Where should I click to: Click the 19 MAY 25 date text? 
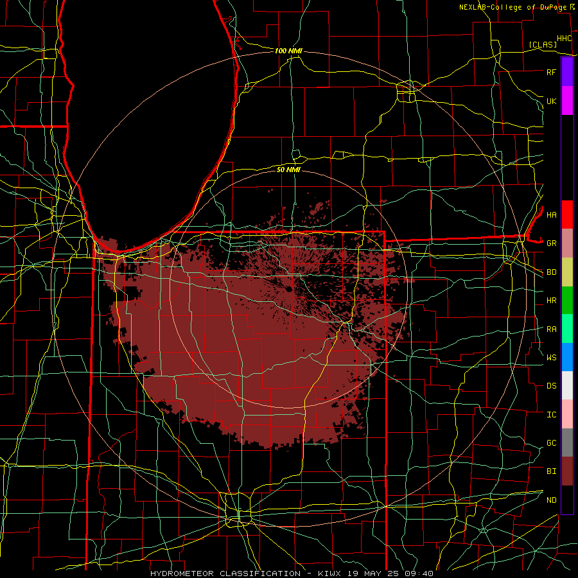click(374, 574)
